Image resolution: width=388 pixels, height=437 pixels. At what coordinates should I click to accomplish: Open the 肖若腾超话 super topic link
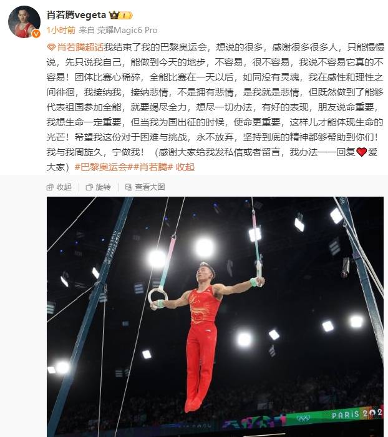tap(80, 47)
